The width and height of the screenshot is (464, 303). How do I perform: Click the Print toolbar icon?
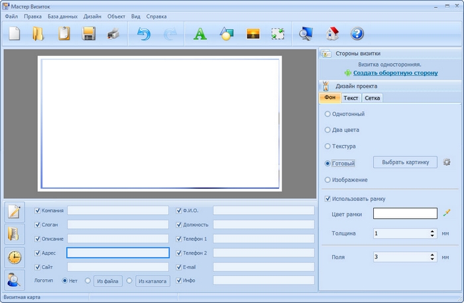coord(114,34)
